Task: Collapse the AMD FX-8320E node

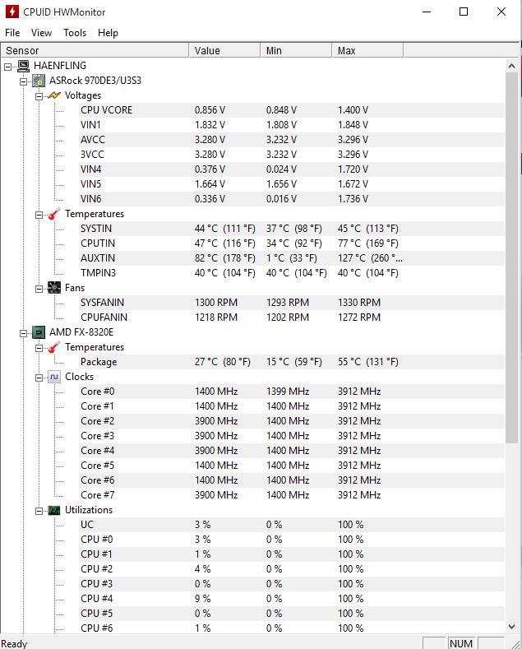Action: 24,333
